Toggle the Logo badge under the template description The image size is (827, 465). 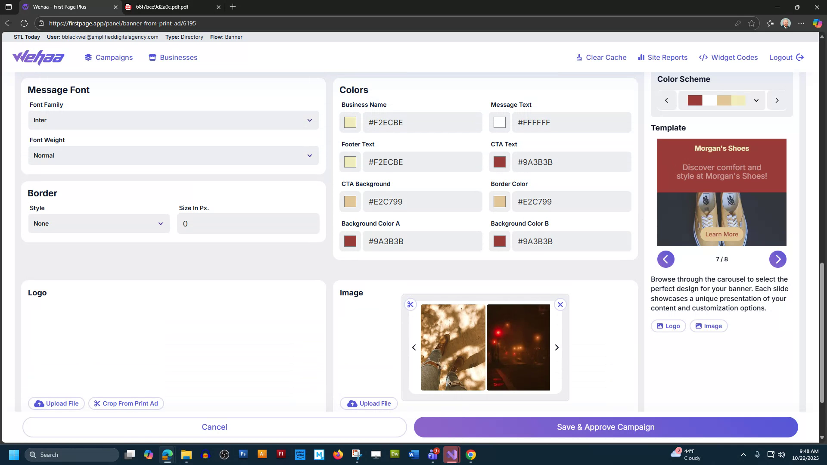click(x=668, y=326)
